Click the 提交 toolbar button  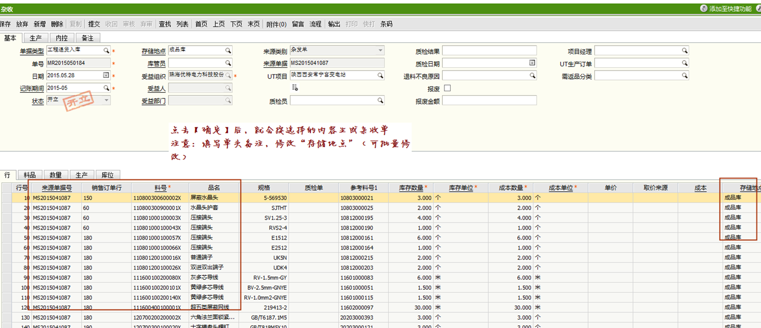[x=94, y=24]
